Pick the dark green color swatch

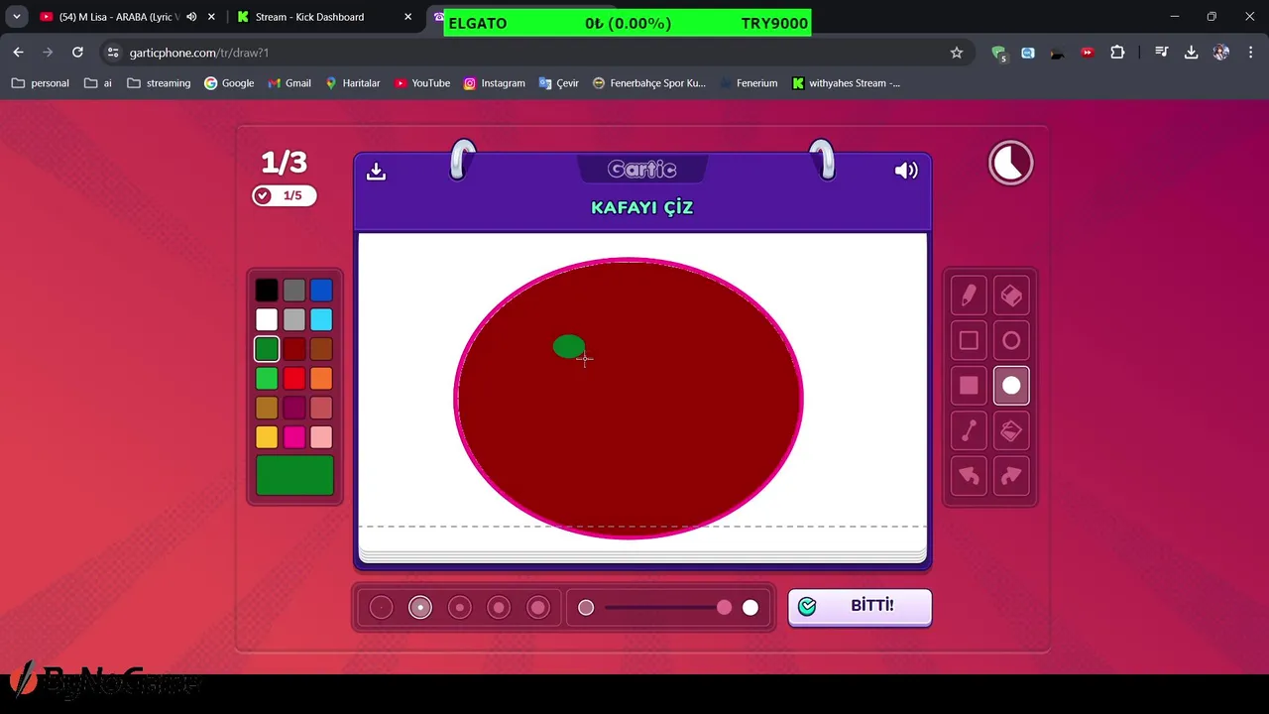pos(267,349)
